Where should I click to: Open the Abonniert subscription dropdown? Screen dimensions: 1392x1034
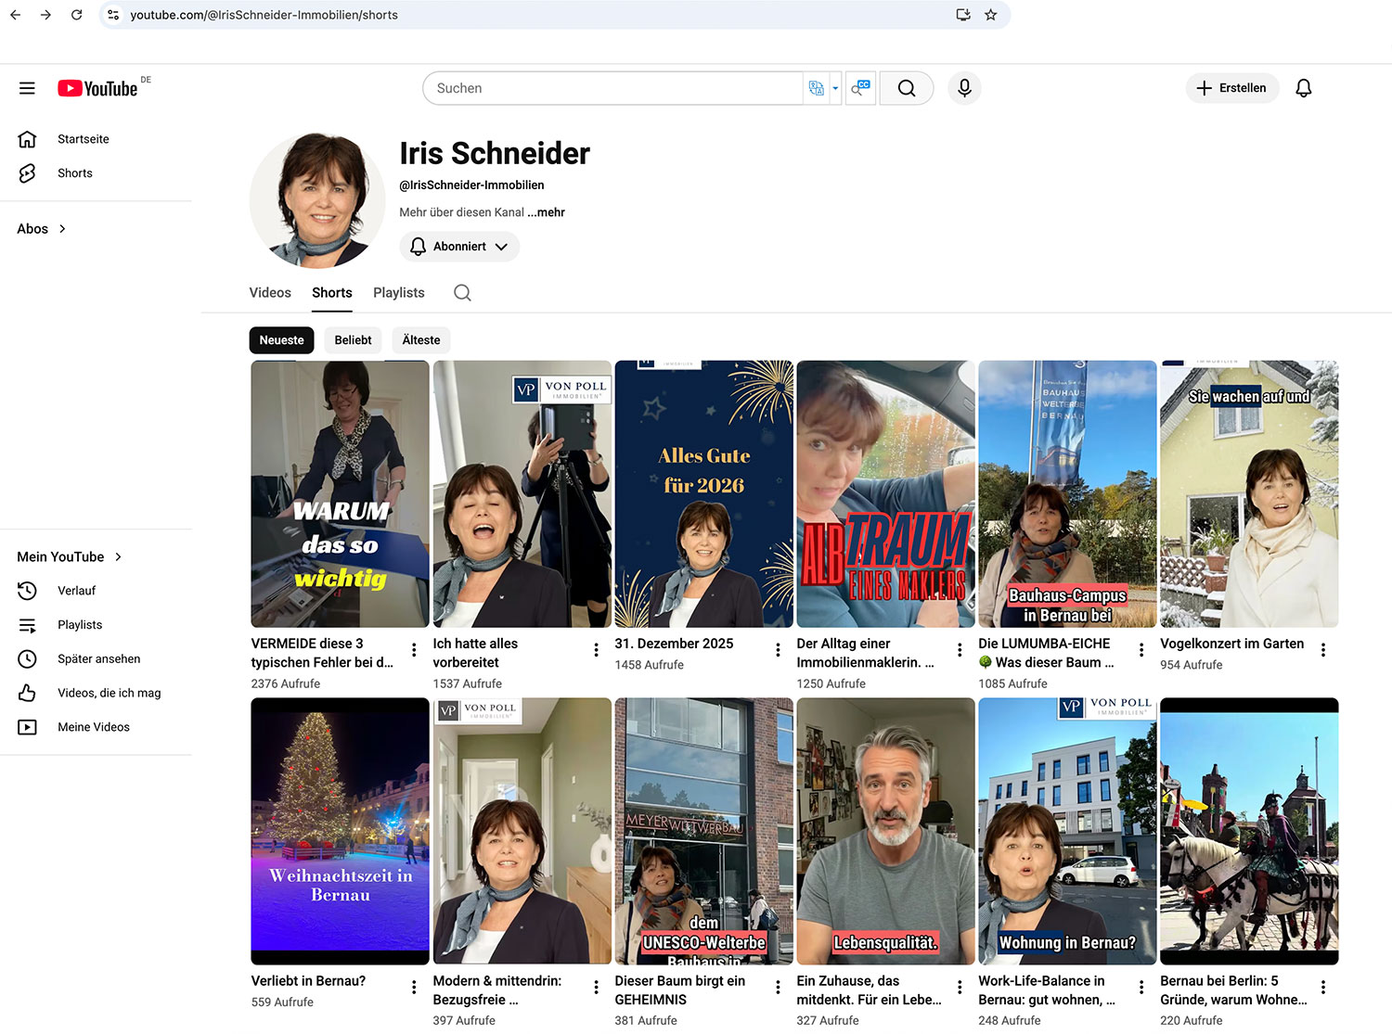tap(459, 247)
